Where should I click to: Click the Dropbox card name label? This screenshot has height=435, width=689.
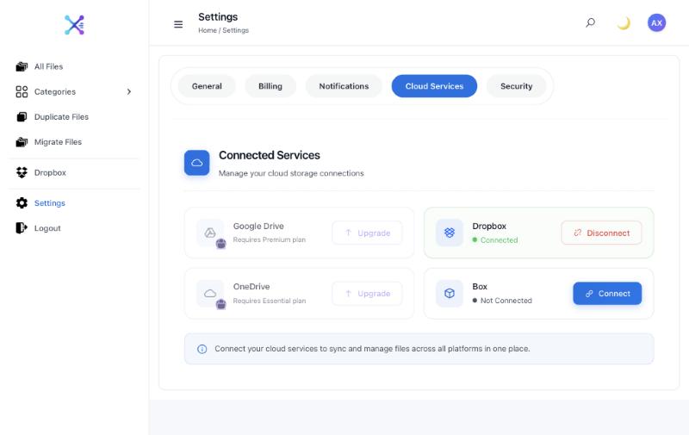(489, 226)
